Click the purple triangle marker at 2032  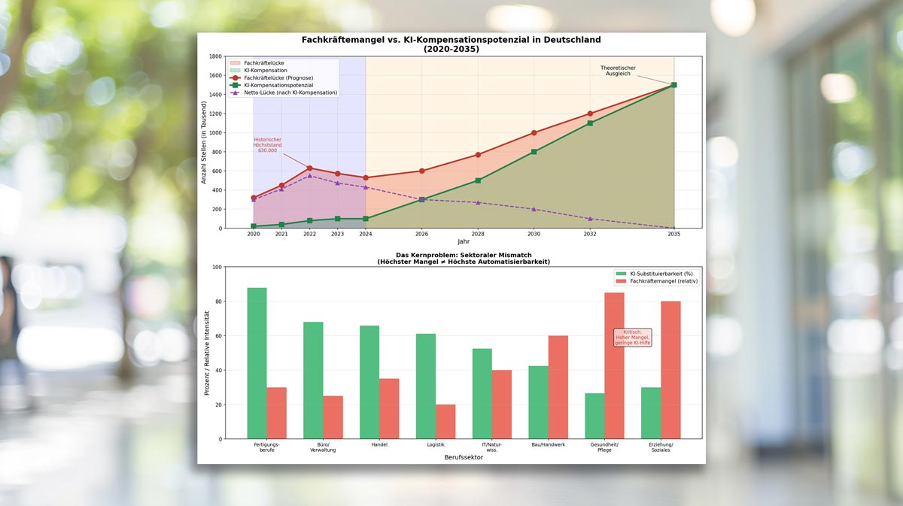590,219
